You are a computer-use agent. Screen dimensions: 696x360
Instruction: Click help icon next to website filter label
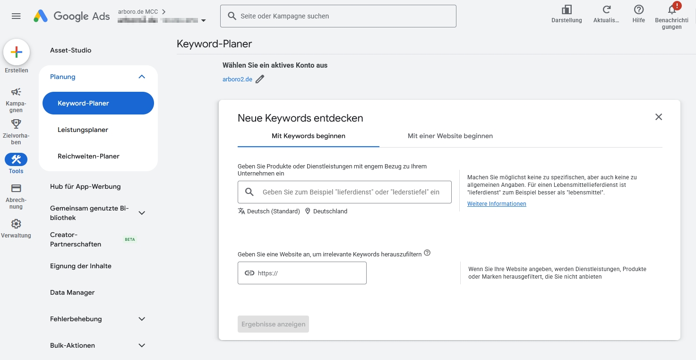click(x=427, y=253)
